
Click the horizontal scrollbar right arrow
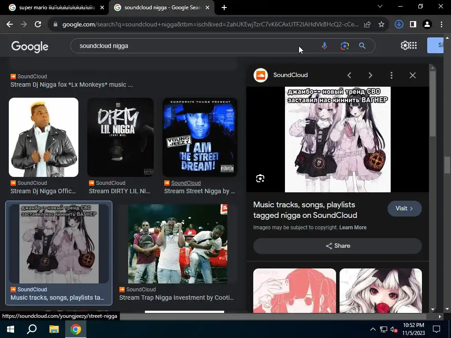pos(440,317)
